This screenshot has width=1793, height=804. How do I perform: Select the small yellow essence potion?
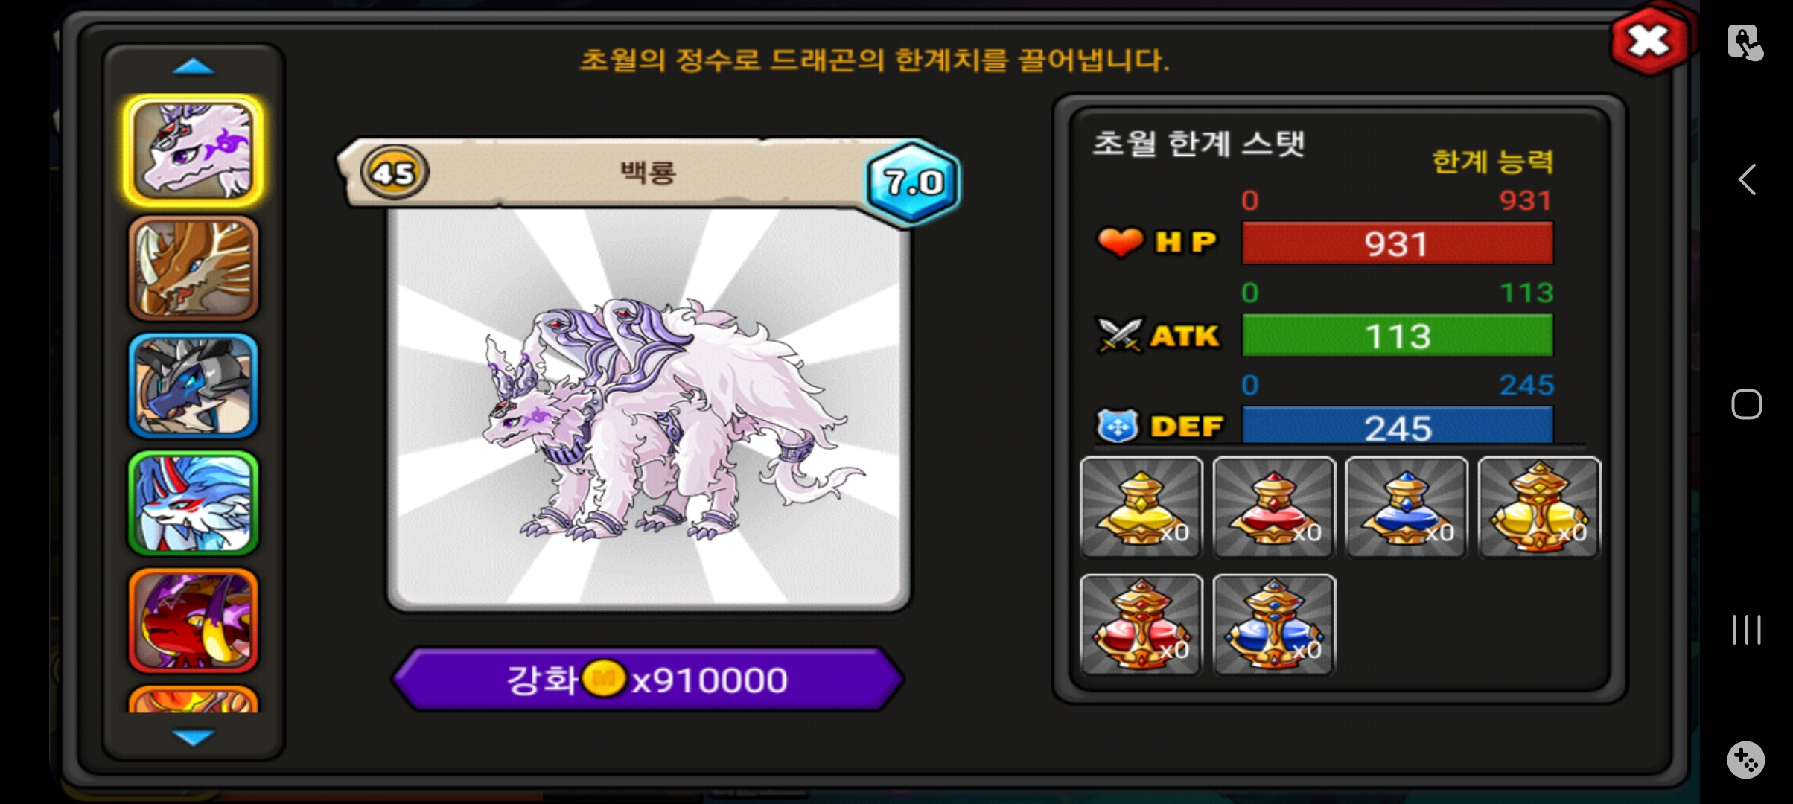(x=1141, y=507)
